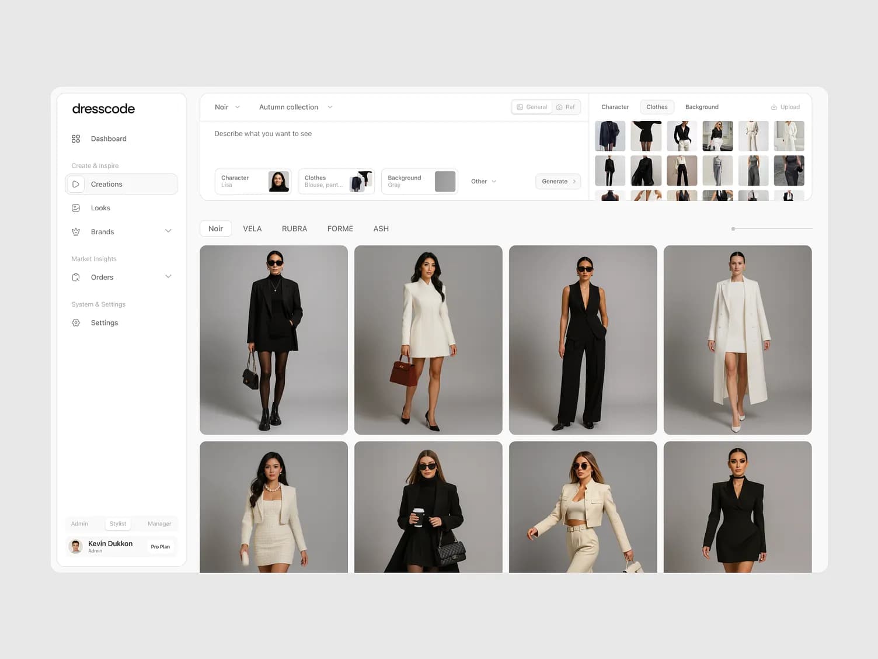This screenshot has height=659, width=878.
Task: Expand the Orders submenu chevron
Action: pos(168,277)
